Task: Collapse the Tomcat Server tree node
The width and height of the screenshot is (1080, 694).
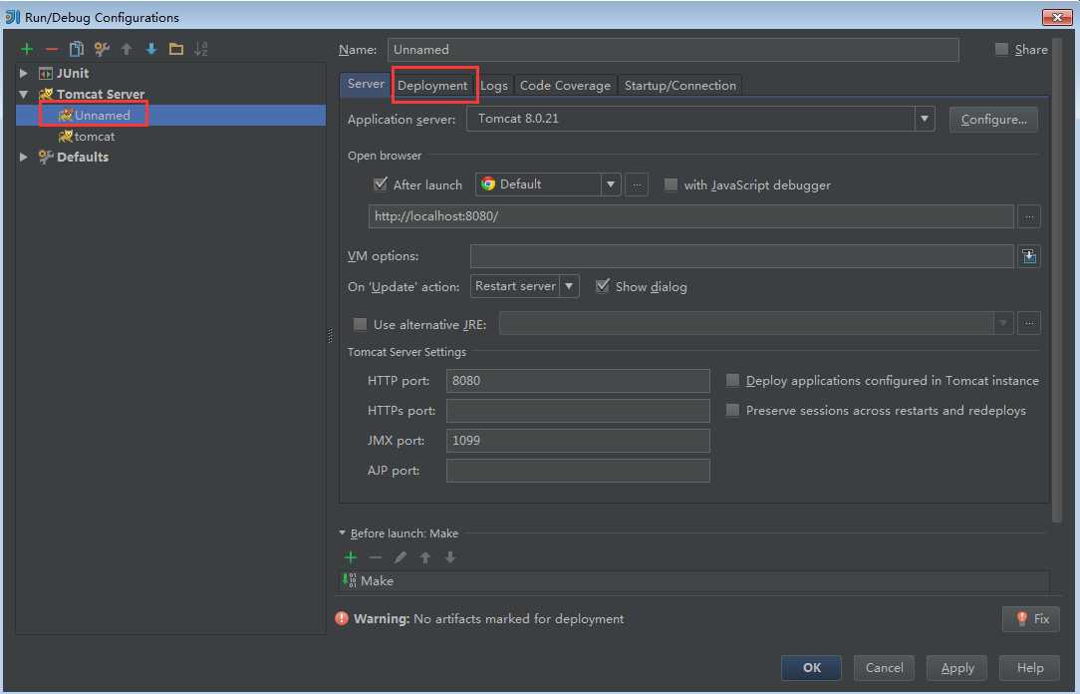Action: coord(24,94)
